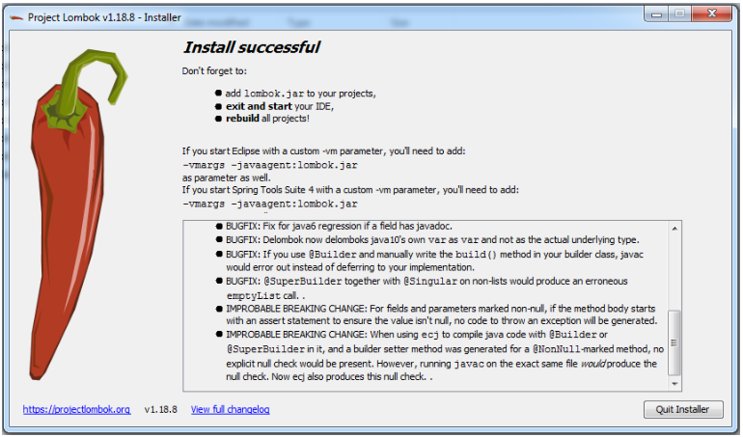
Task: Click the Spring Tools Suite 4 instruction line
Action: point(350,190)
